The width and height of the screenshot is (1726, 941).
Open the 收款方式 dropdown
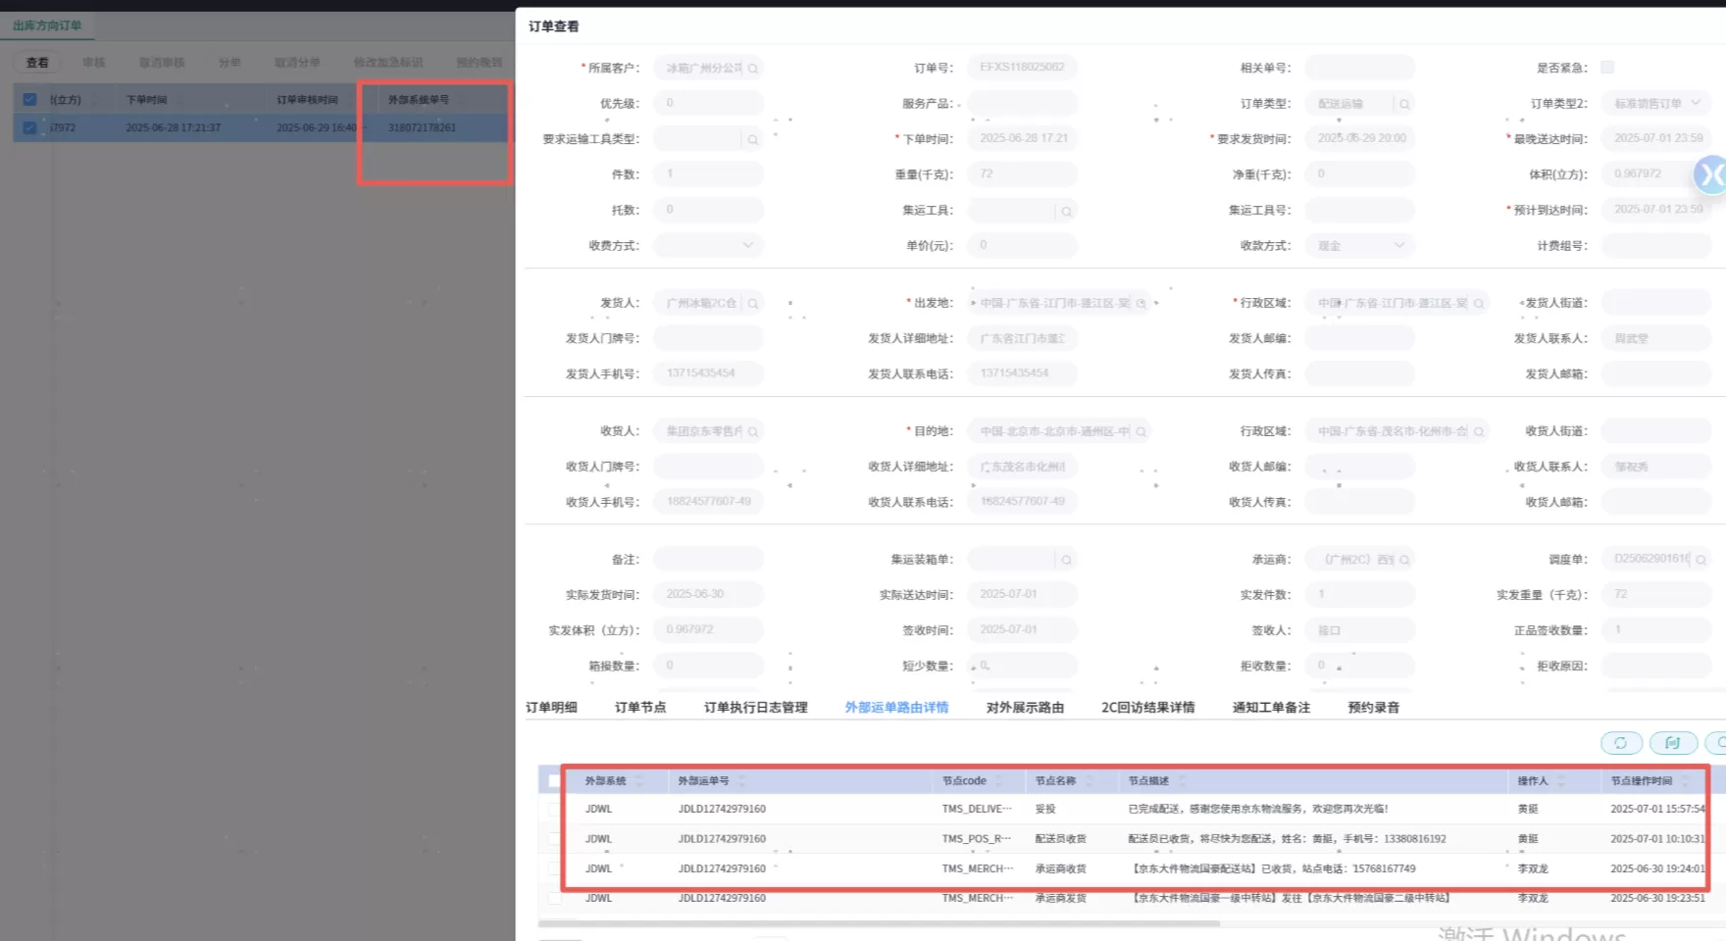(1398, 245)
